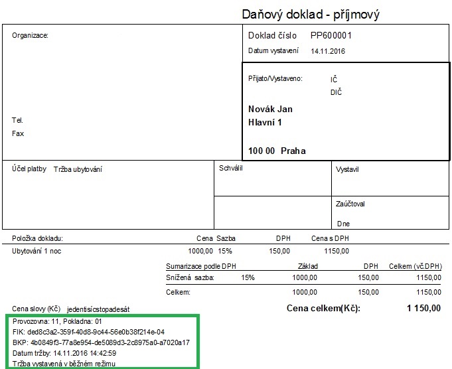Select the item 'Ubytování 1 noc'
Image resolution: width=452 pixels, height=369 pixels.
click(x=37, y=251)
